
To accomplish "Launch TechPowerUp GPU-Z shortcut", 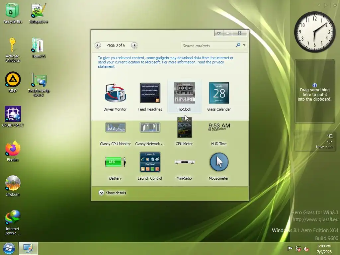I will [39, 85].
